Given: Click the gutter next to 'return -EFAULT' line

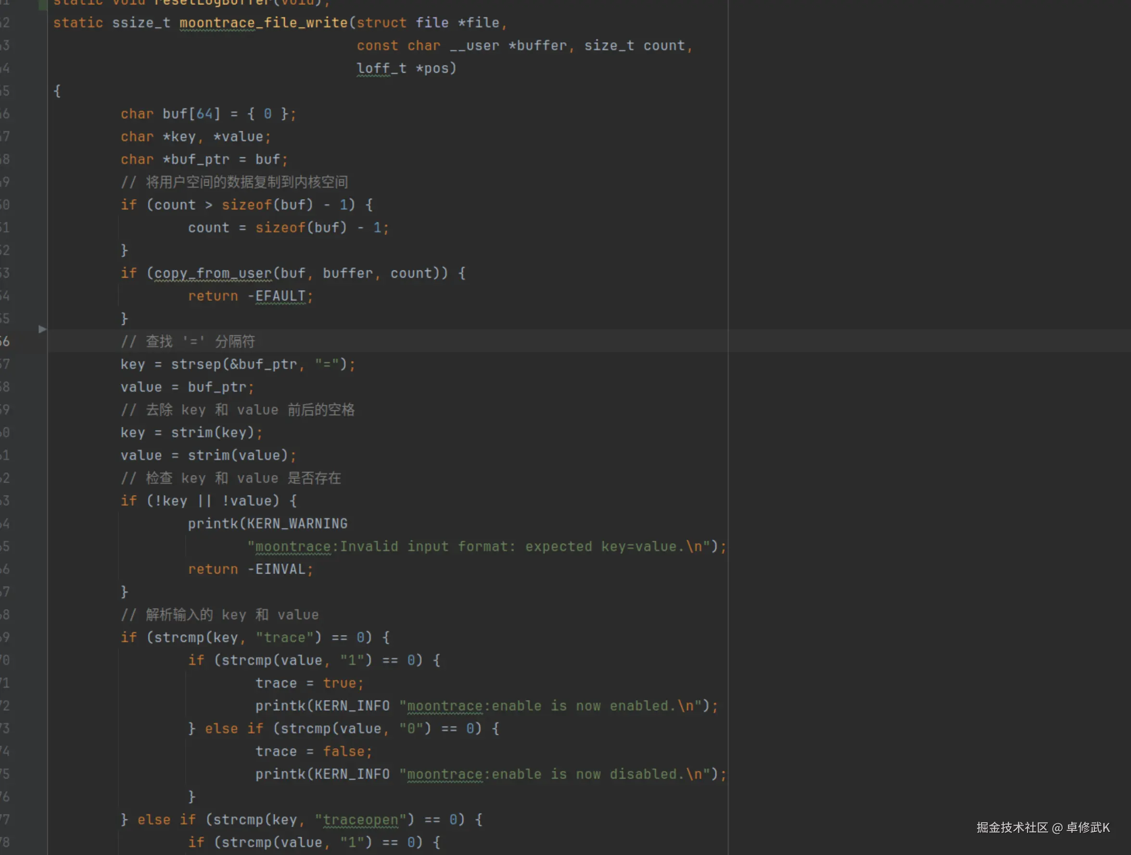Looking at the screenshot, I should 25,295.
